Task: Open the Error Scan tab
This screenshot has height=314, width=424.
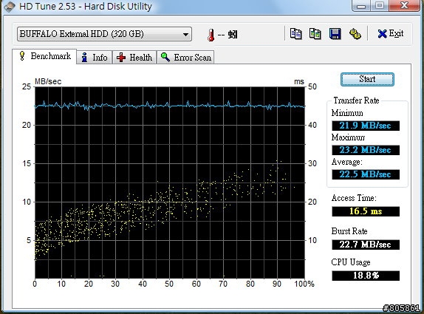Action: pyautogui.click(x=185, y=58)
